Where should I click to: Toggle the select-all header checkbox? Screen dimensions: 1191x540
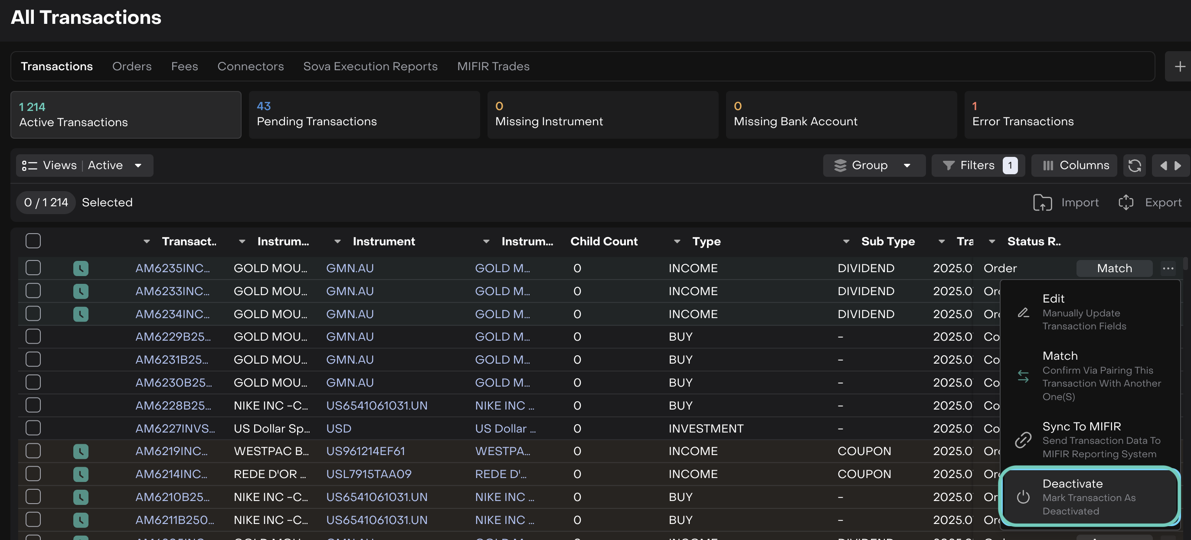(33, 241)
